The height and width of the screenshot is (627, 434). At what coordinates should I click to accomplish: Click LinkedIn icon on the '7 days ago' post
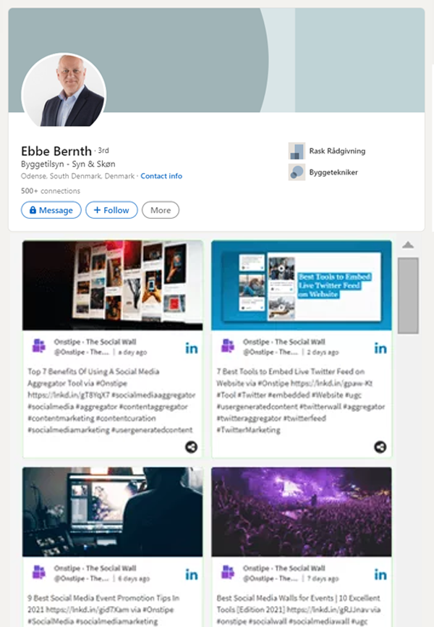coord(380,575)
